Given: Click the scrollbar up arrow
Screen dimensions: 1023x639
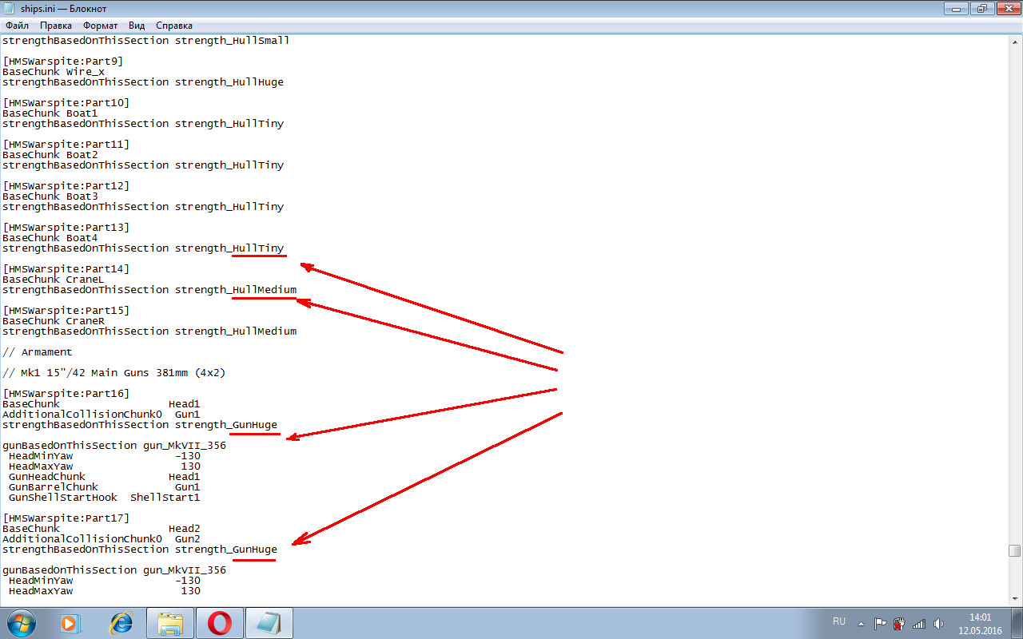Looking at the screenshot, I should pos(1015,42).
